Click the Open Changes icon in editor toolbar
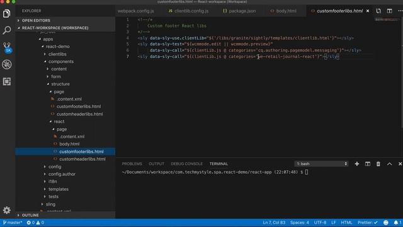Image resolution: width=403 pixels, height=227 pixels. click(378, 11)
